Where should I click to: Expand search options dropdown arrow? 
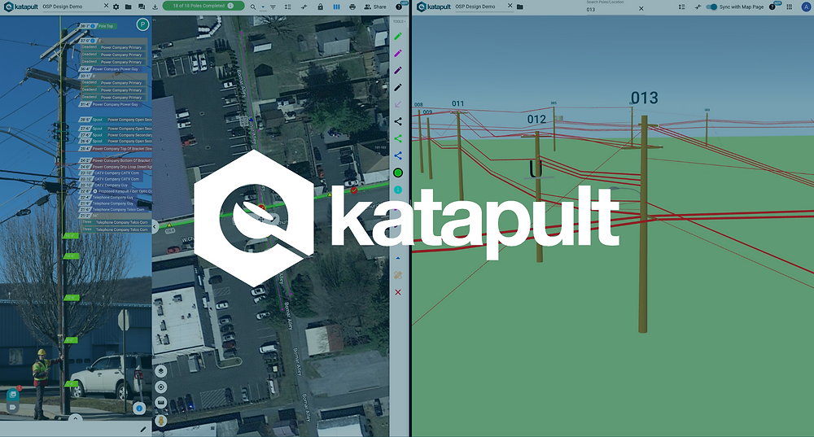click(263, 7)
